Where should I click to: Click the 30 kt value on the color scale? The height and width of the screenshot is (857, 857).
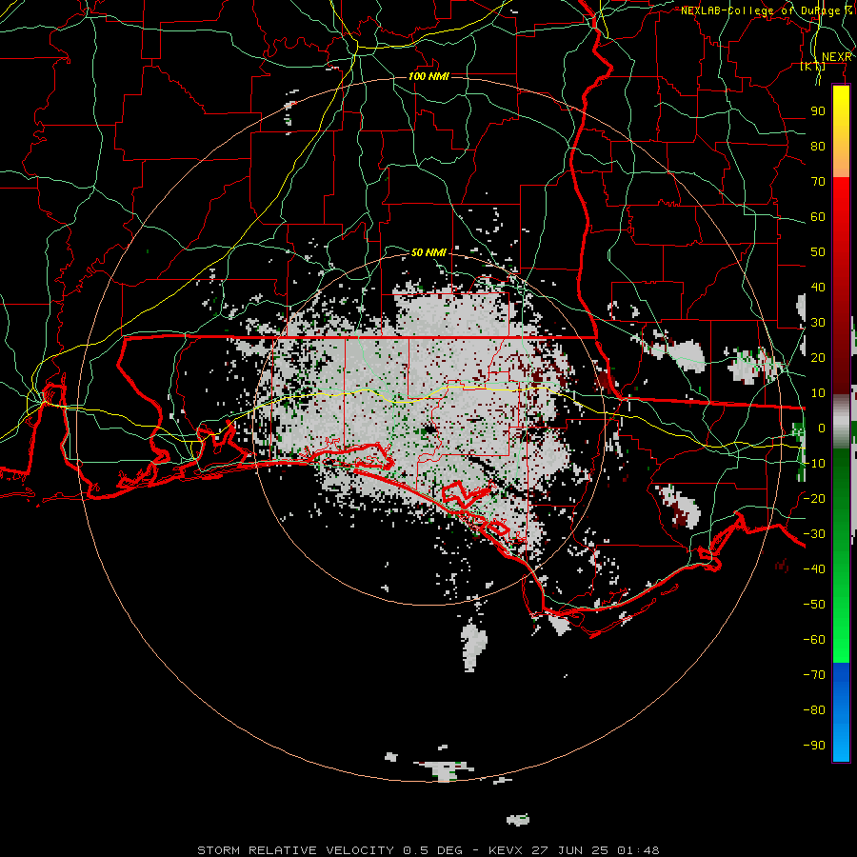click(x=818, y=323)
